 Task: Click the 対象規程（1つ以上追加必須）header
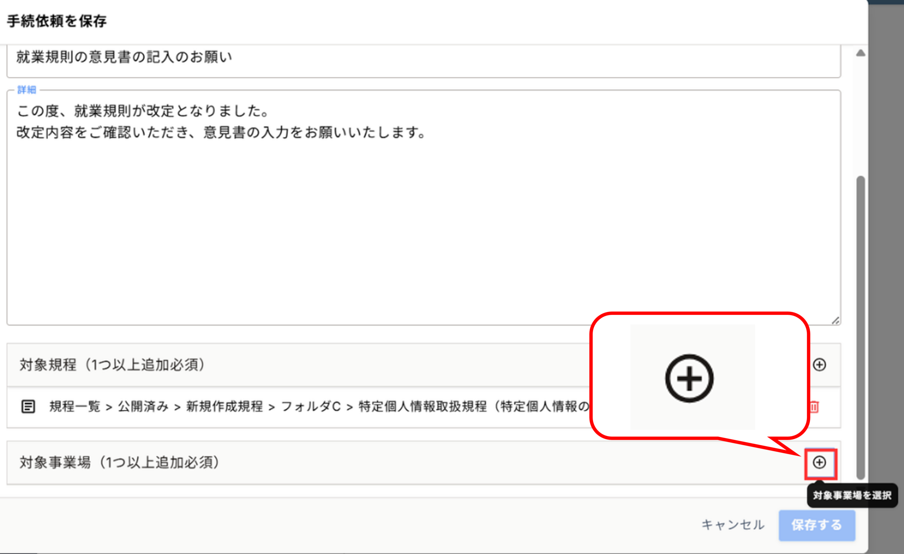click(x=112, y=365)
